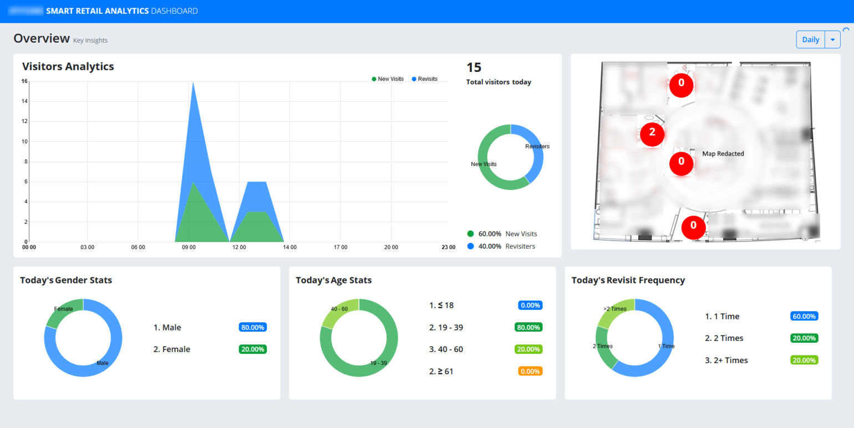
Task: Click the Revisiters segment of visitors donut
Action: click(x=535, y=149)
